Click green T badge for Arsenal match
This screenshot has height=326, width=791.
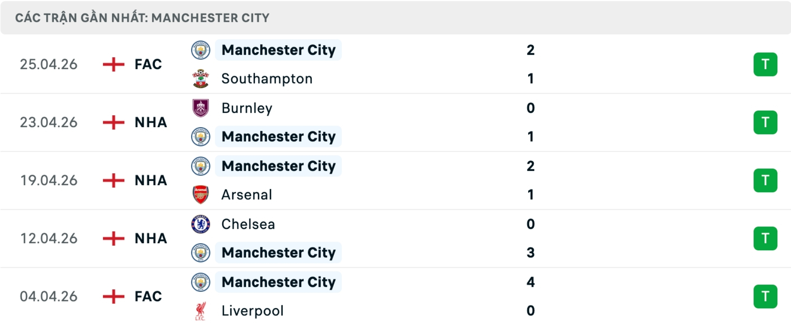pyautogui.click(x=765, y=180)
